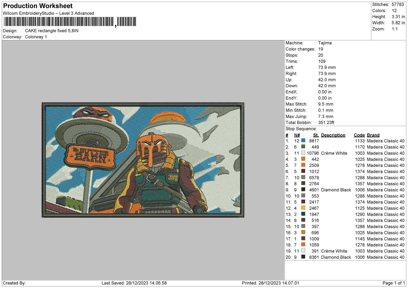
Task: Click the total stitches value 57783
Action: click(398, 5)
